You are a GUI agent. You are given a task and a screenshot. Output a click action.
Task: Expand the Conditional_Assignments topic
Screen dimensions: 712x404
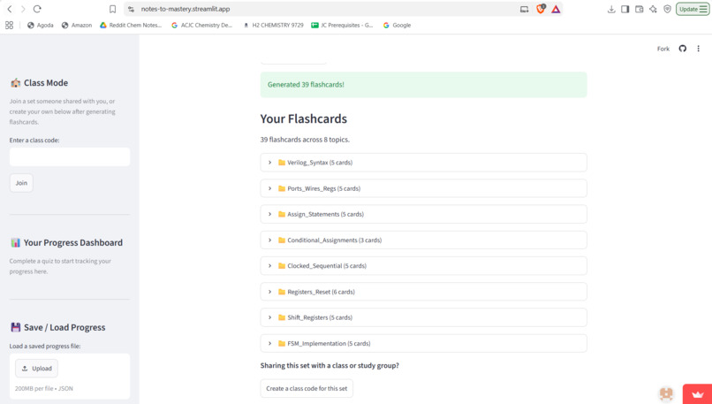coord(423,240)
